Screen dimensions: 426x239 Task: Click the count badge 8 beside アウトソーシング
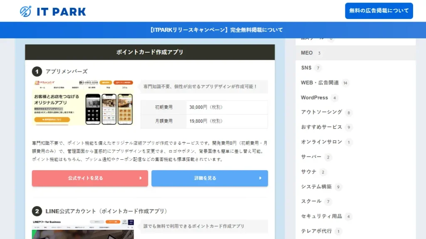point(349,113)
